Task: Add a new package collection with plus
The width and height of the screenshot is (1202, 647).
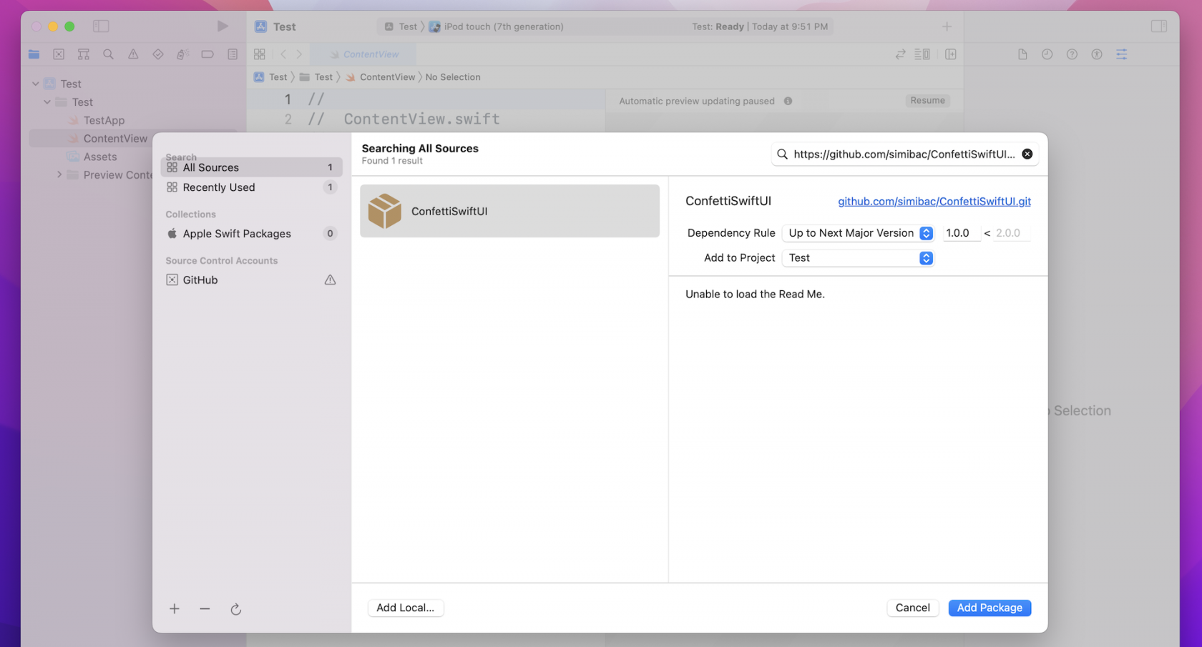Action: 175,609
